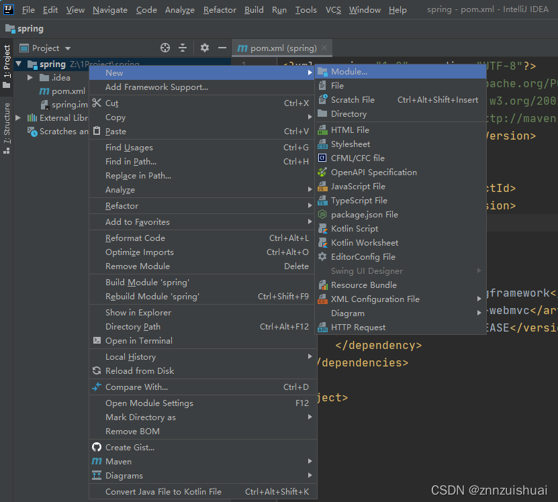Open the Navigate menu
Image resolution: width=558 pixels, height=502 pixels.
[x=110, y=10]
